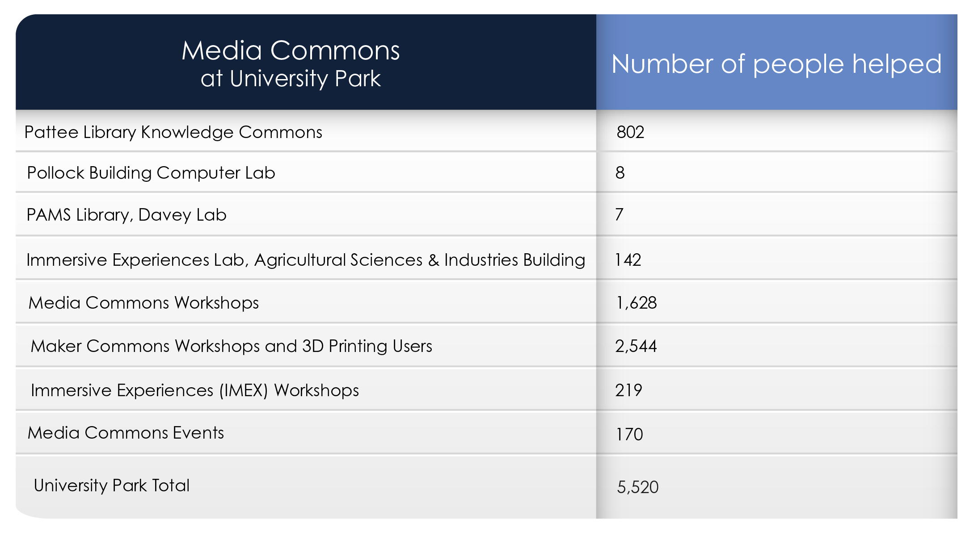974x540 pixels.
Task: Select the value 7 for PAMS Library
Action: click(619, 214)
